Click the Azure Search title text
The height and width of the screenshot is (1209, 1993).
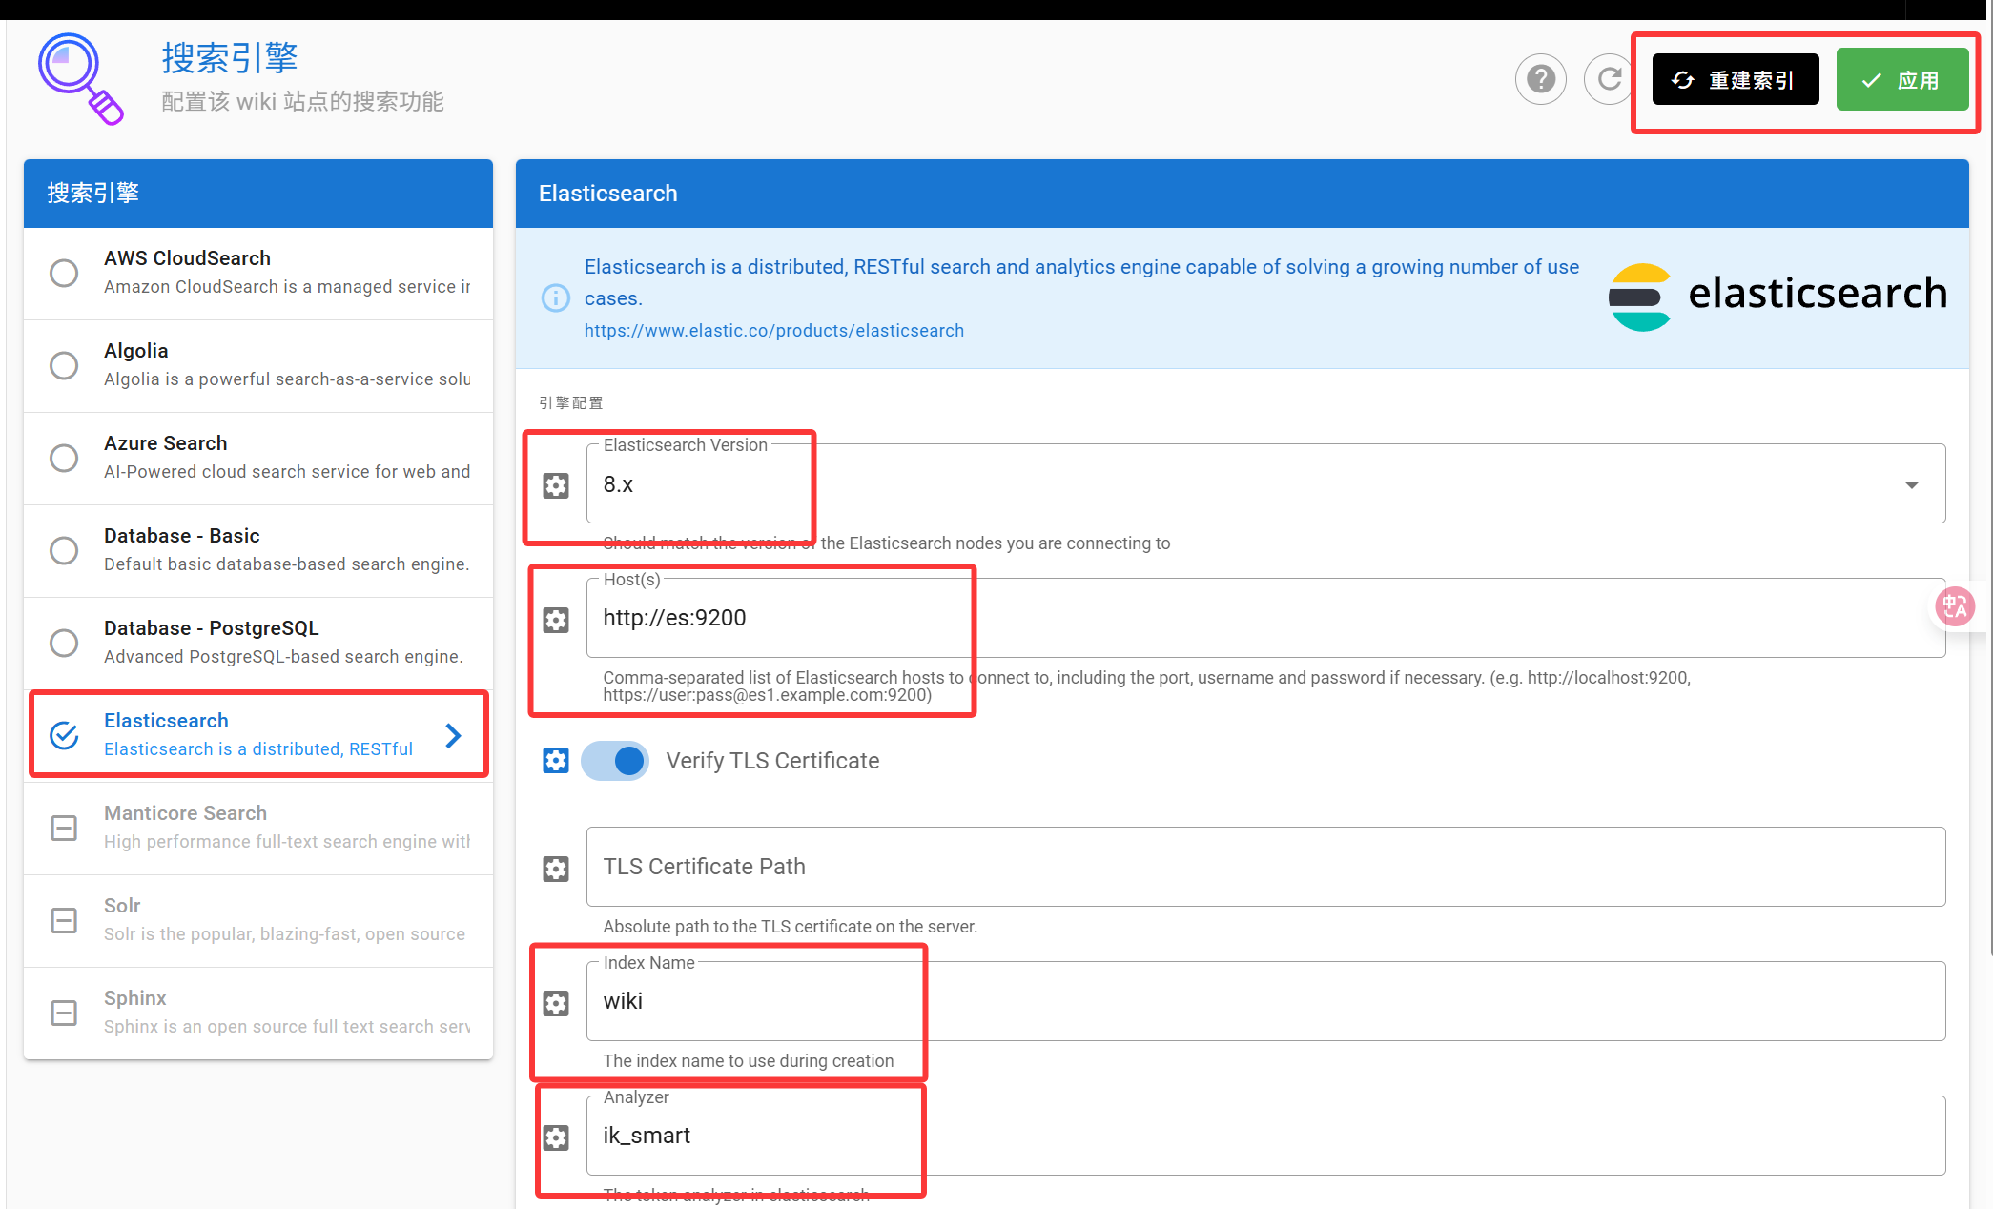click(166, 443)
